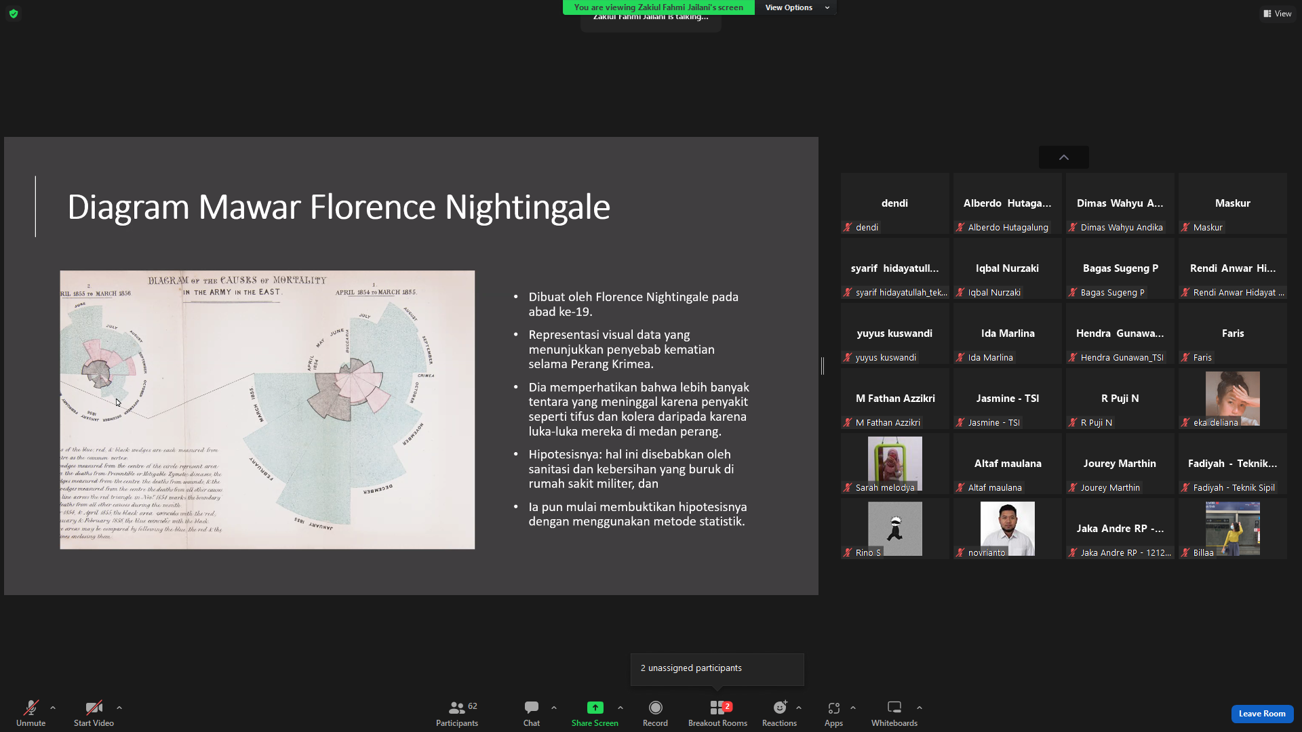Select Fadiyah - Teknik Sipil's tile
Image resolution: width=1302 pixels, height=732 pixels.
coord(1233,464)
